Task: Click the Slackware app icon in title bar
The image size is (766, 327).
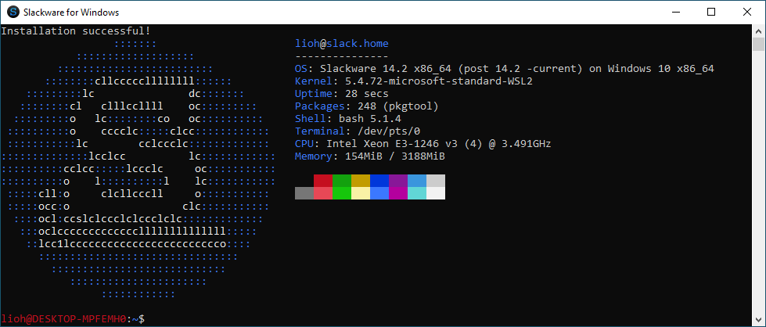Action: tap(14, 13)
